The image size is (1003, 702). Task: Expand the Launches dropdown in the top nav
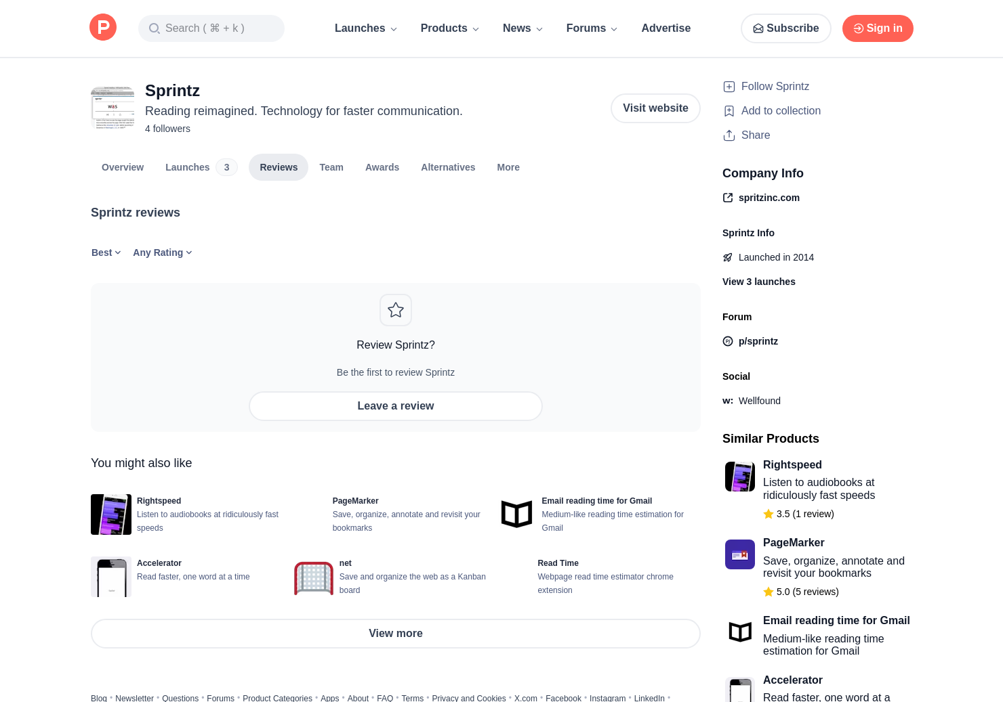click(x=366, y=28)
